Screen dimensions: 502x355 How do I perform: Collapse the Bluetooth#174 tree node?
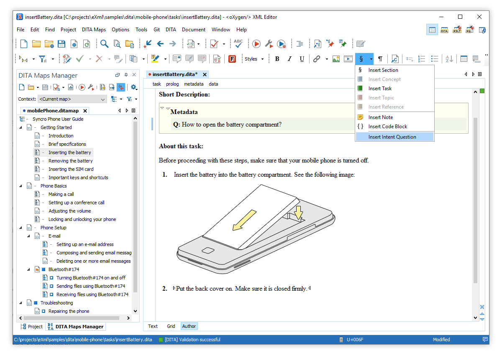click(29, 269)
